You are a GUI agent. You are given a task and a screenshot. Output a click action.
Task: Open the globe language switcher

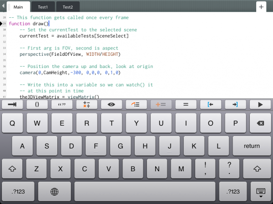pyautogui.click(x=55, y=192)
